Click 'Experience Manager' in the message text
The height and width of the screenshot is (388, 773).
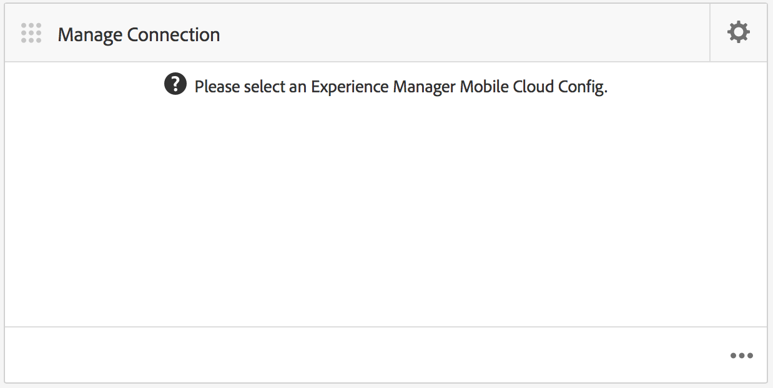(383, 86)
